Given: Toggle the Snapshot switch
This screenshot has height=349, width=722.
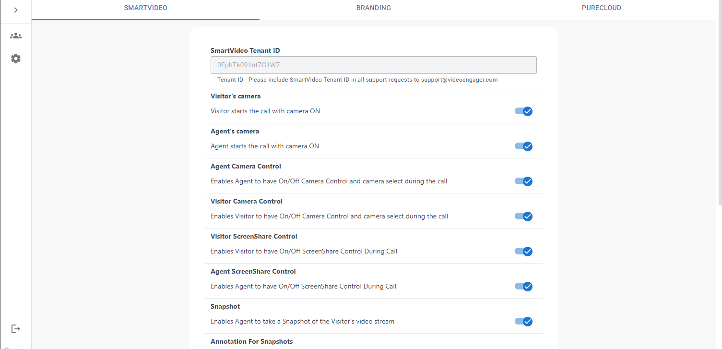Looking at the screenshot, I should 523,322.
